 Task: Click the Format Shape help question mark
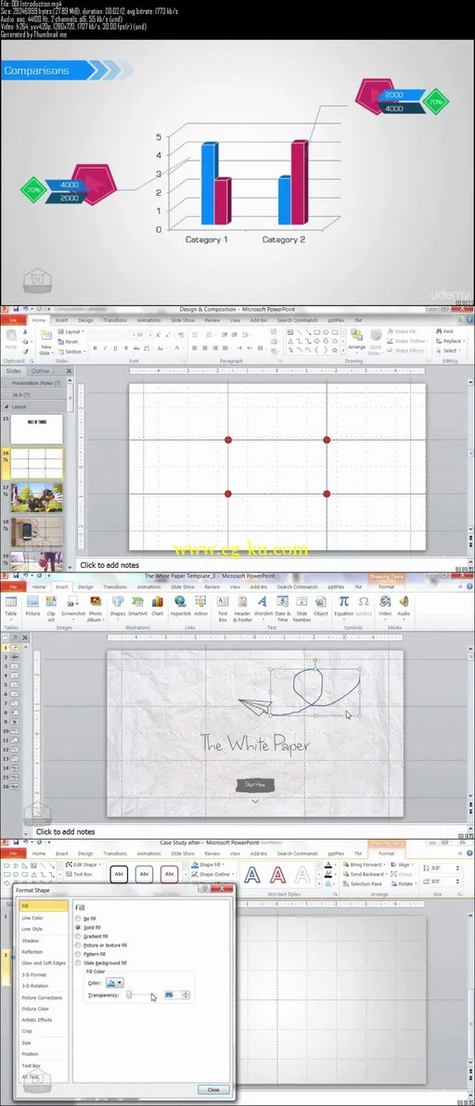[x=204, y=890]
